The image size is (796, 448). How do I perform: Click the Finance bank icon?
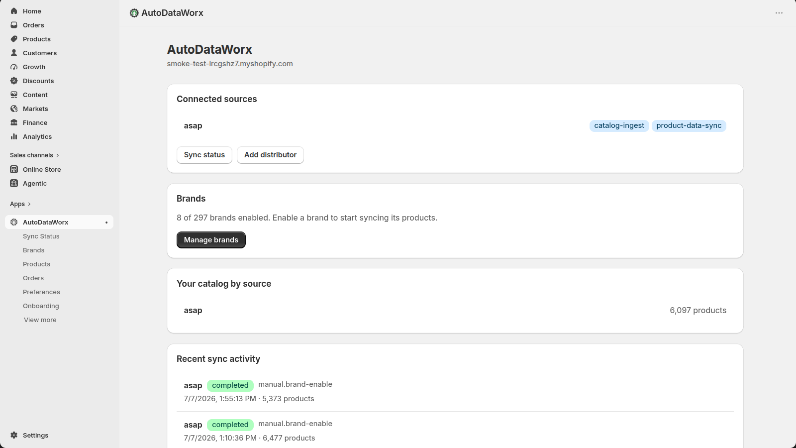[14, 122]
